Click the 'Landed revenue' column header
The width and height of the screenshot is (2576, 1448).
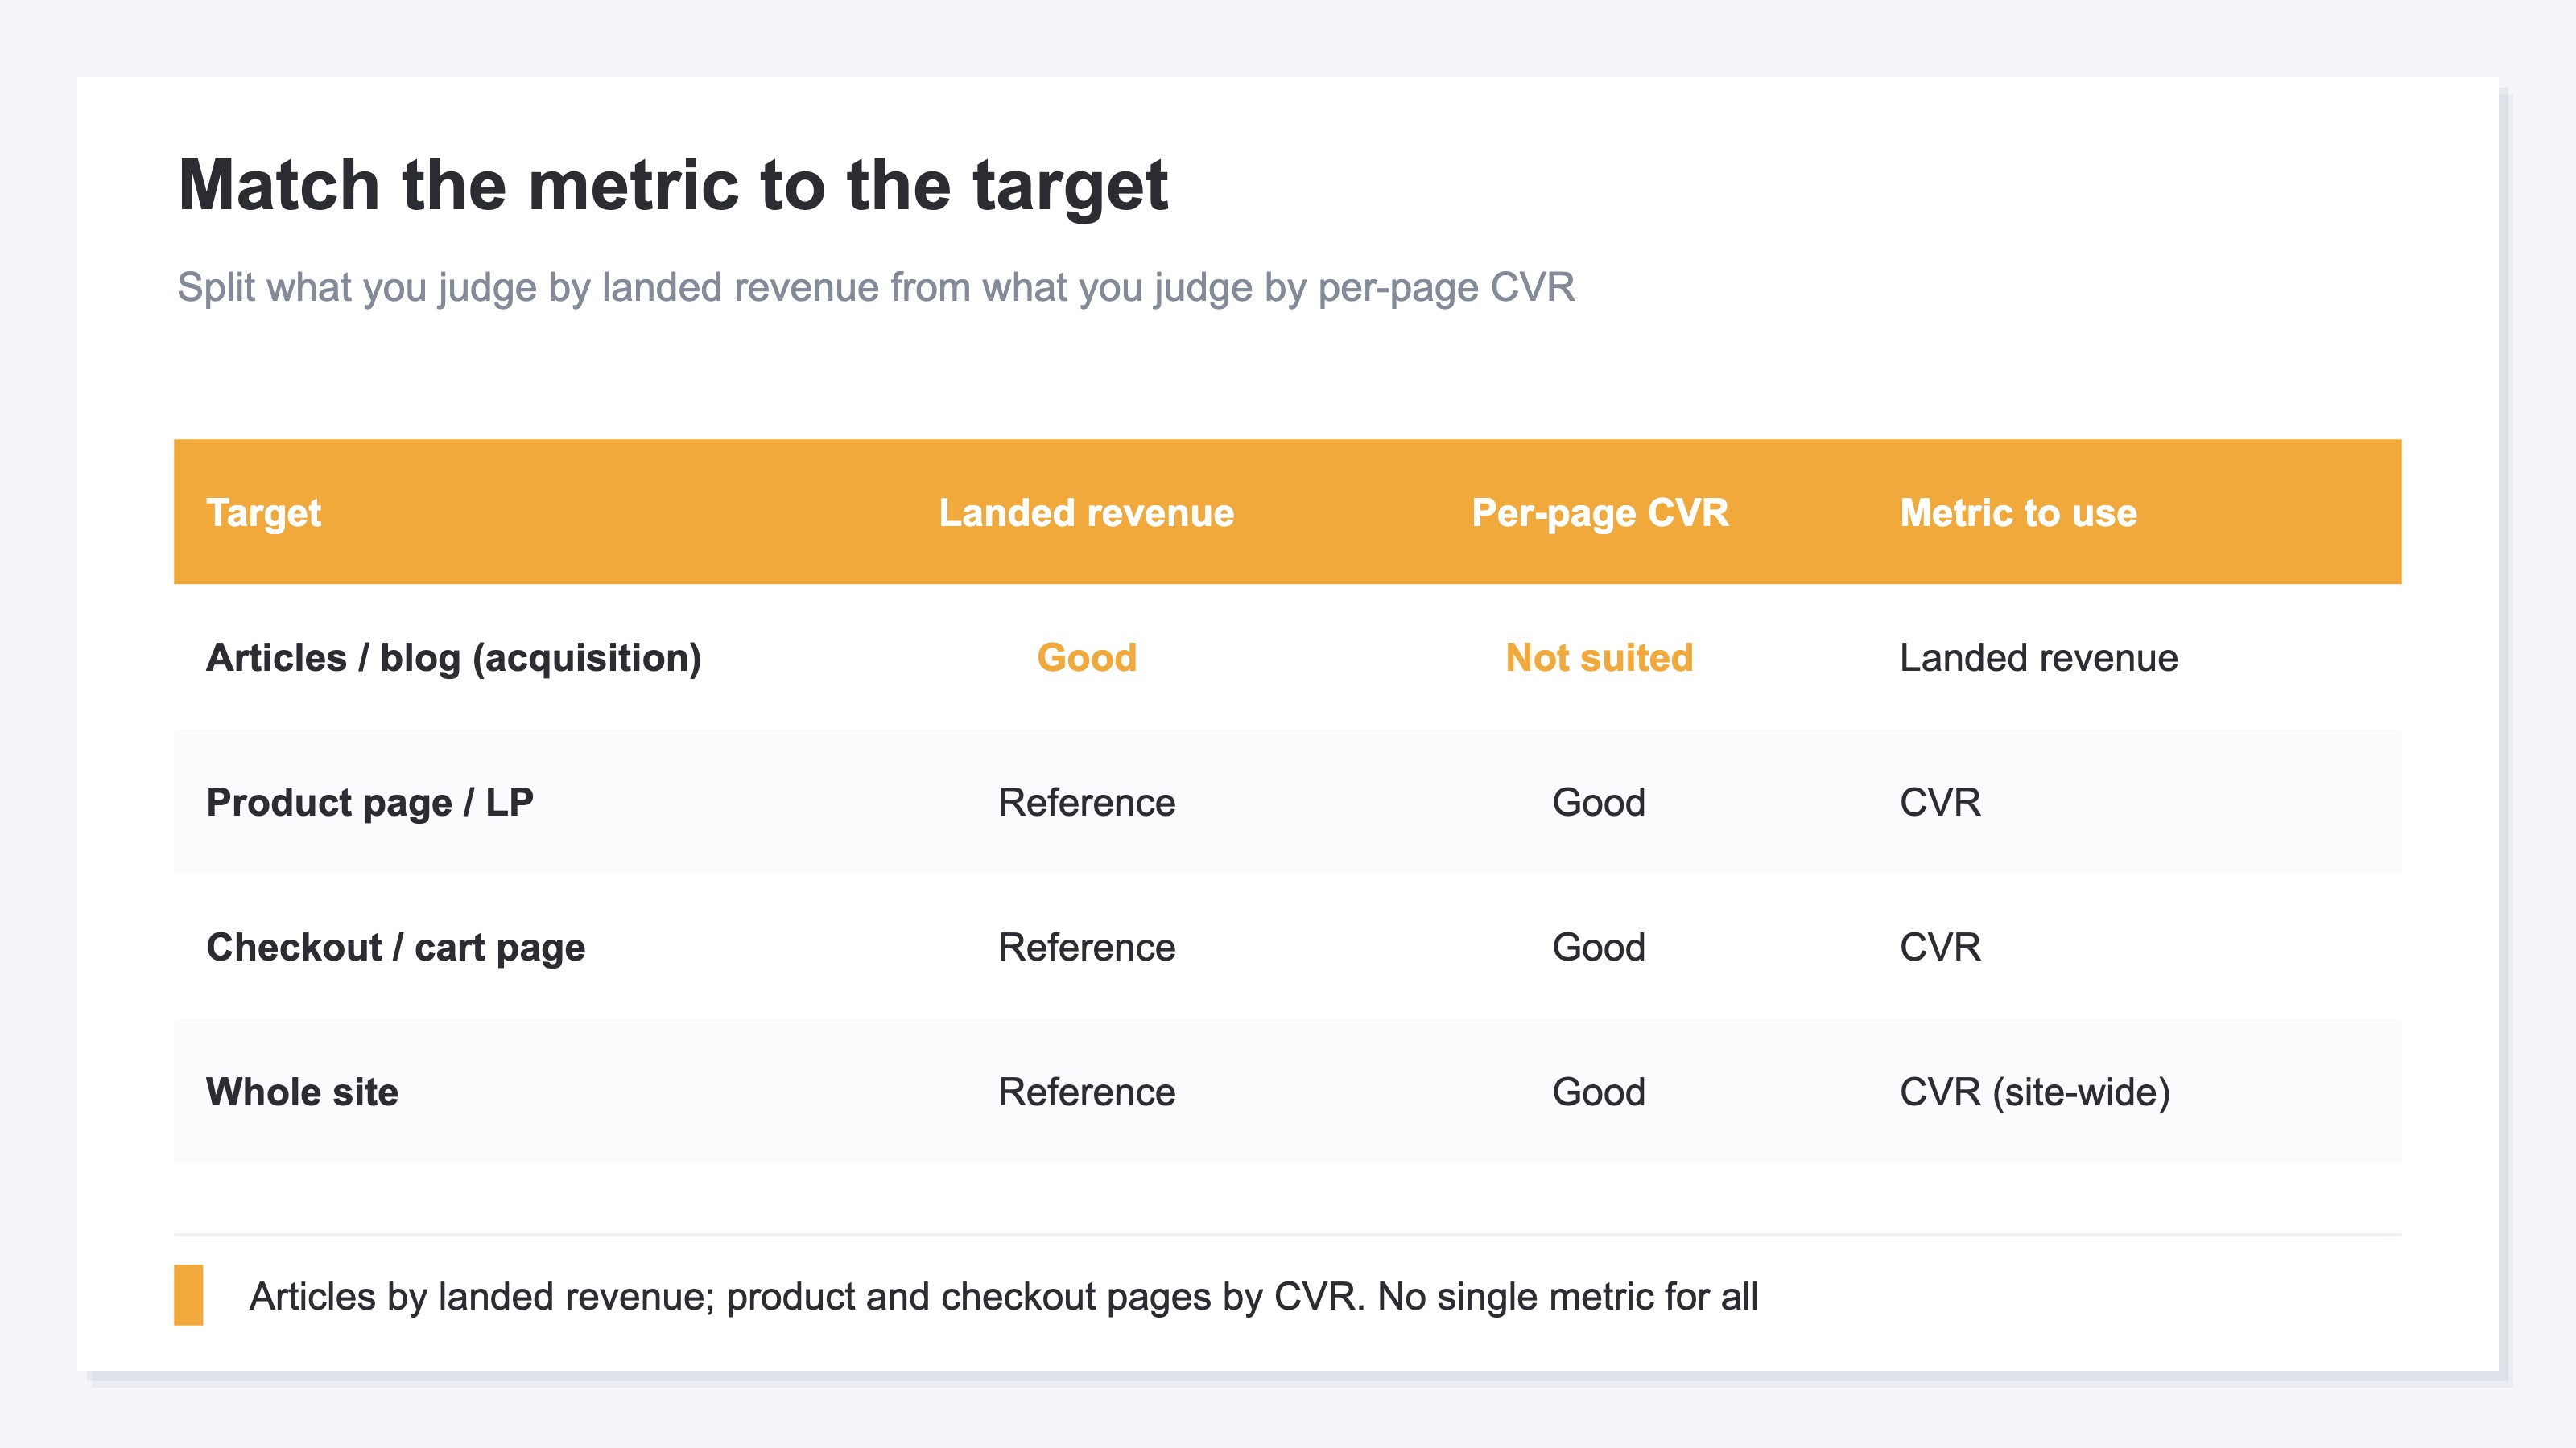point(1086,512)
